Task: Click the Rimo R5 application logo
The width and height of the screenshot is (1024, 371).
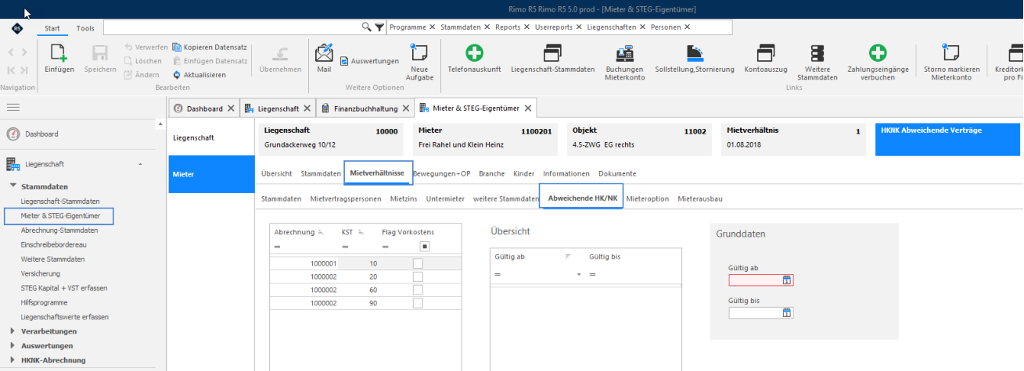Action: click(x=17, y=28)
